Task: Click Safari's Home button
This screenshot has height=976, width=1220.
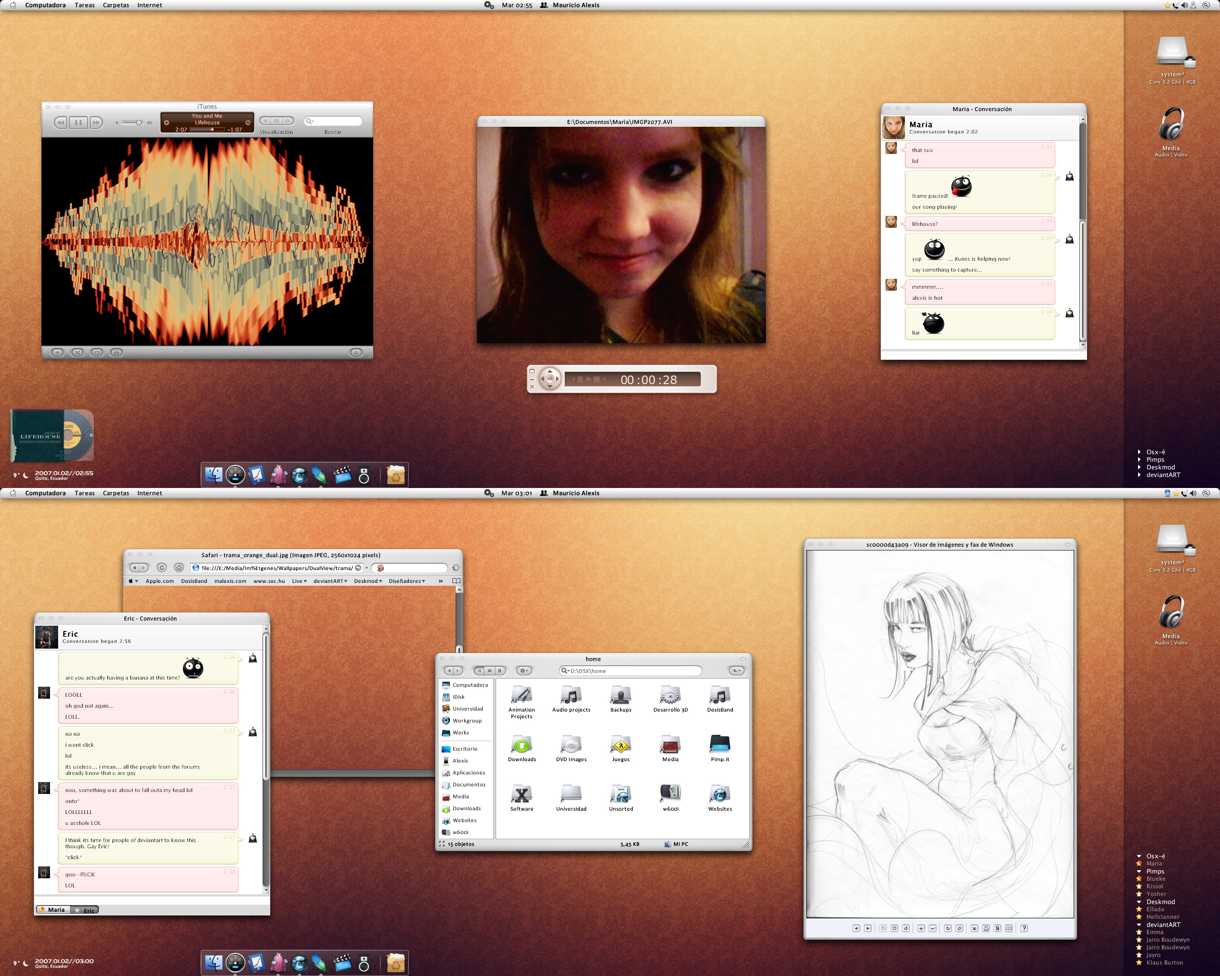Action: 179,568
